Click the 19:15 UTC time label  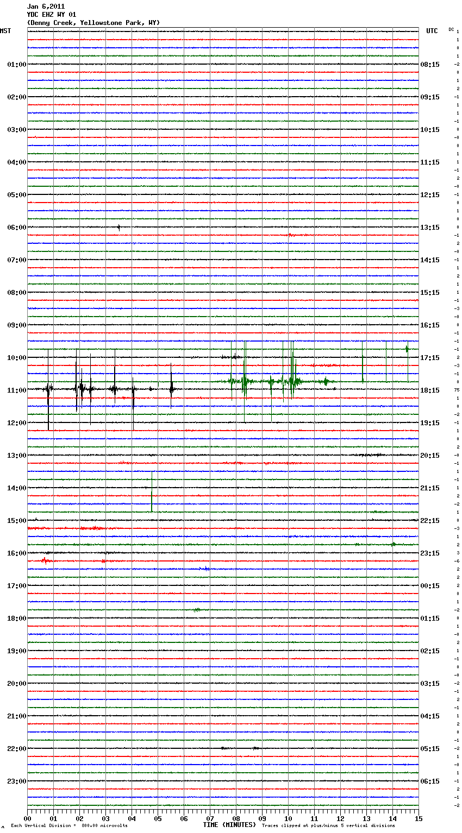pyautogui.click(x=430, y=423)
